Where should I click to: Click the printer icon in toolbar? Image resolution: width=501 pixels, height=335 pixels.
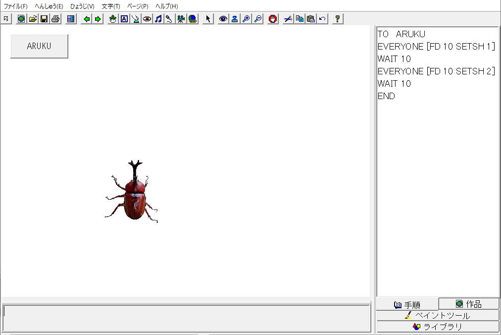coord(55,19)
